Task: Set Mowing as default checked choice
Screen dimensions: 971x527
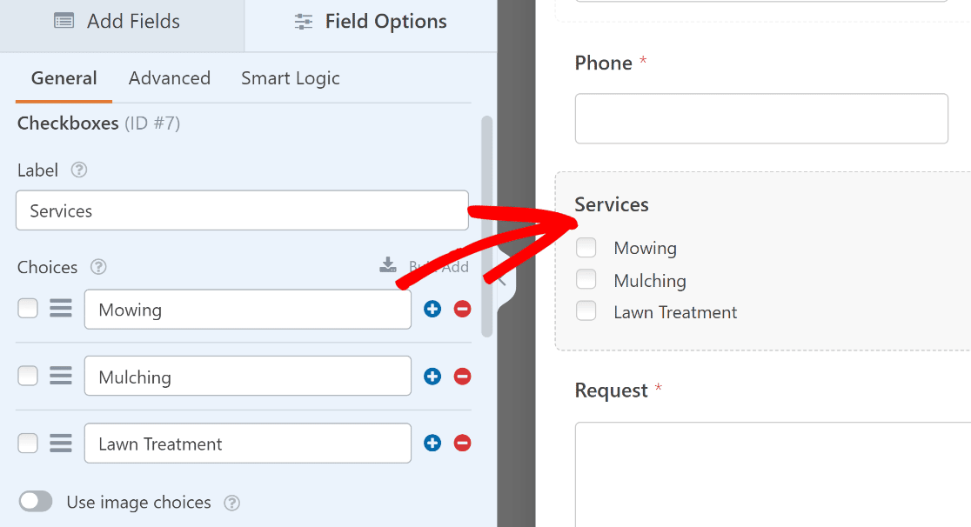Action: (28, 308)
